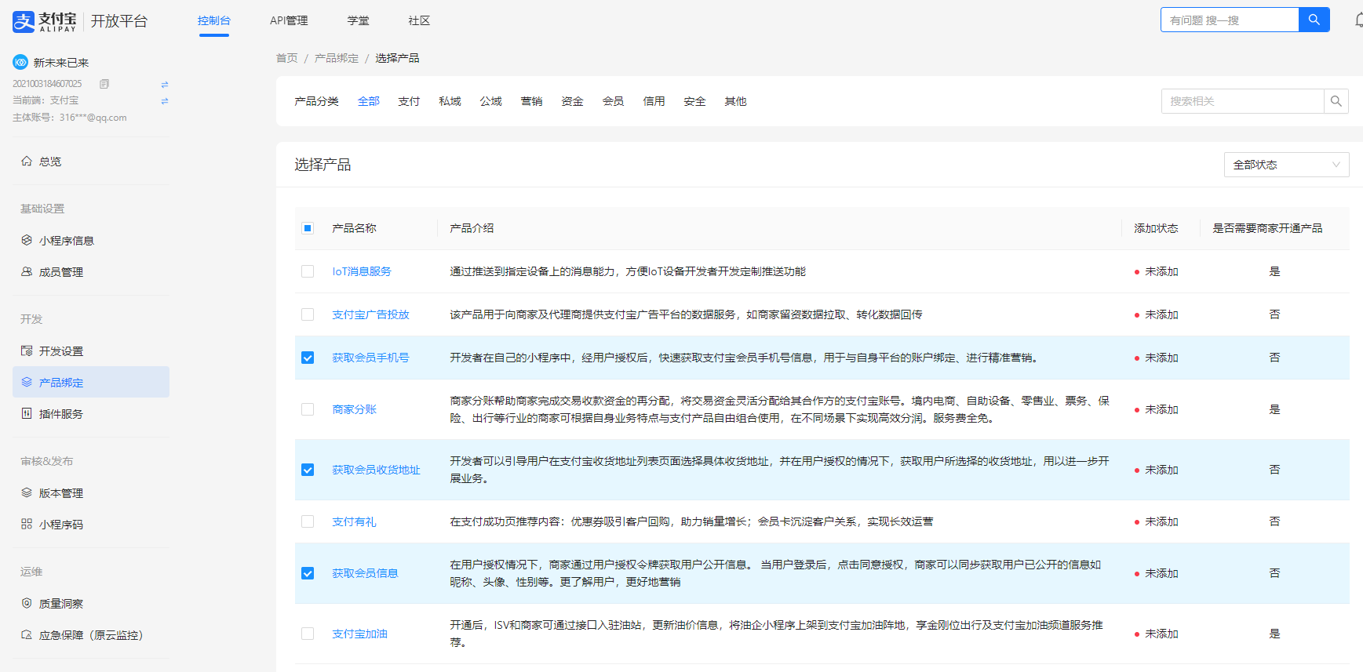Image resolution: width=1363 pixels, height=672 pixels.
Task: Click the 添加状态 column header
Action: coord(1156,228)
